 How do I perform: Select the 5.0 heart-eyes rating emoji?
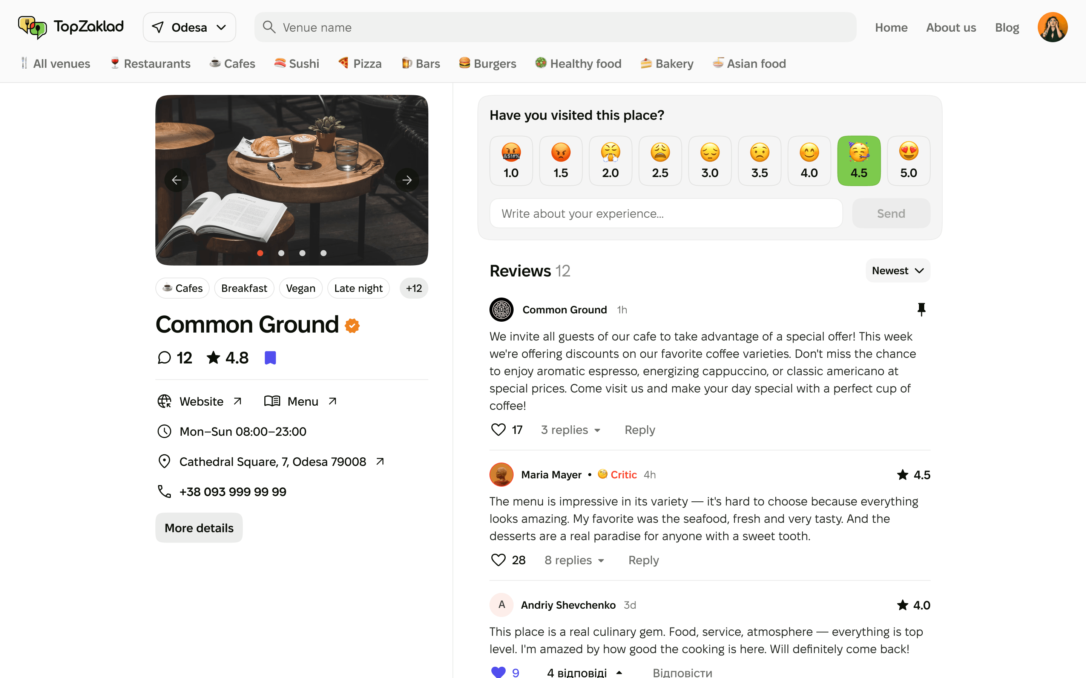908,160
